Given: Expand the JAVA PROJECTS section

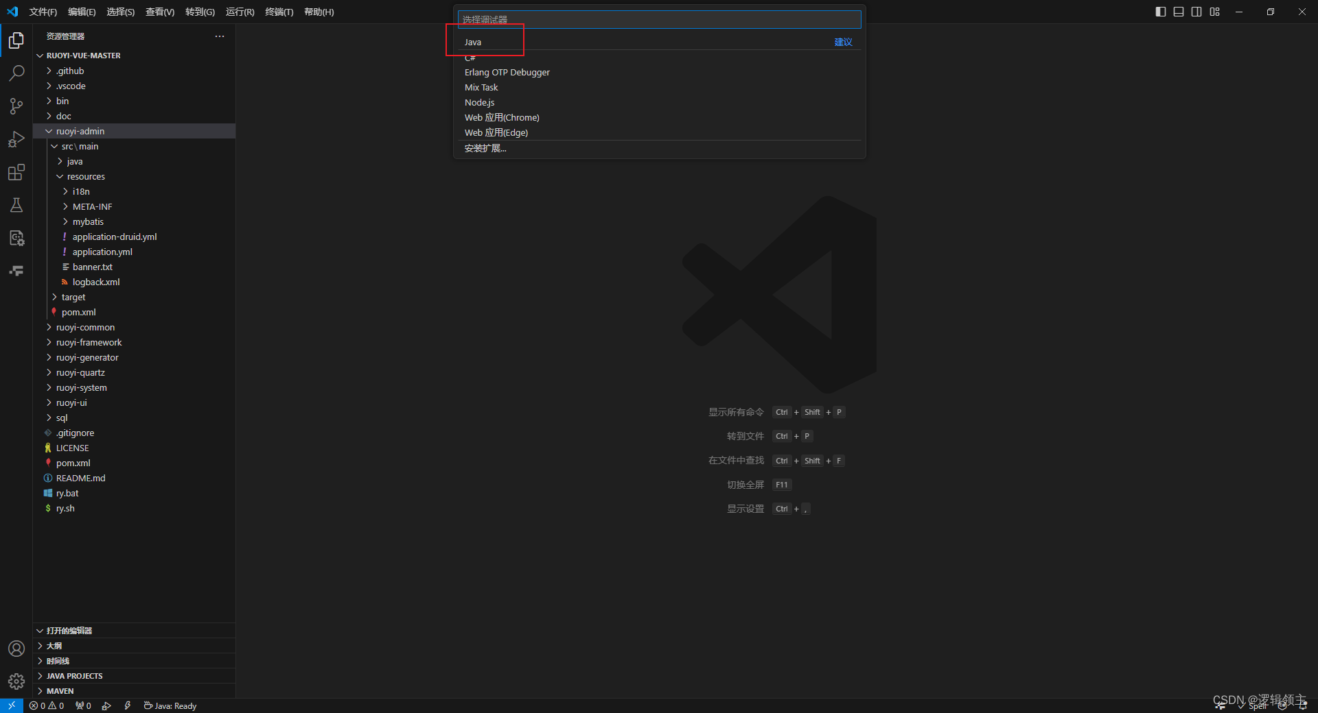Looking at the screenshot, I should coord(135,676).
